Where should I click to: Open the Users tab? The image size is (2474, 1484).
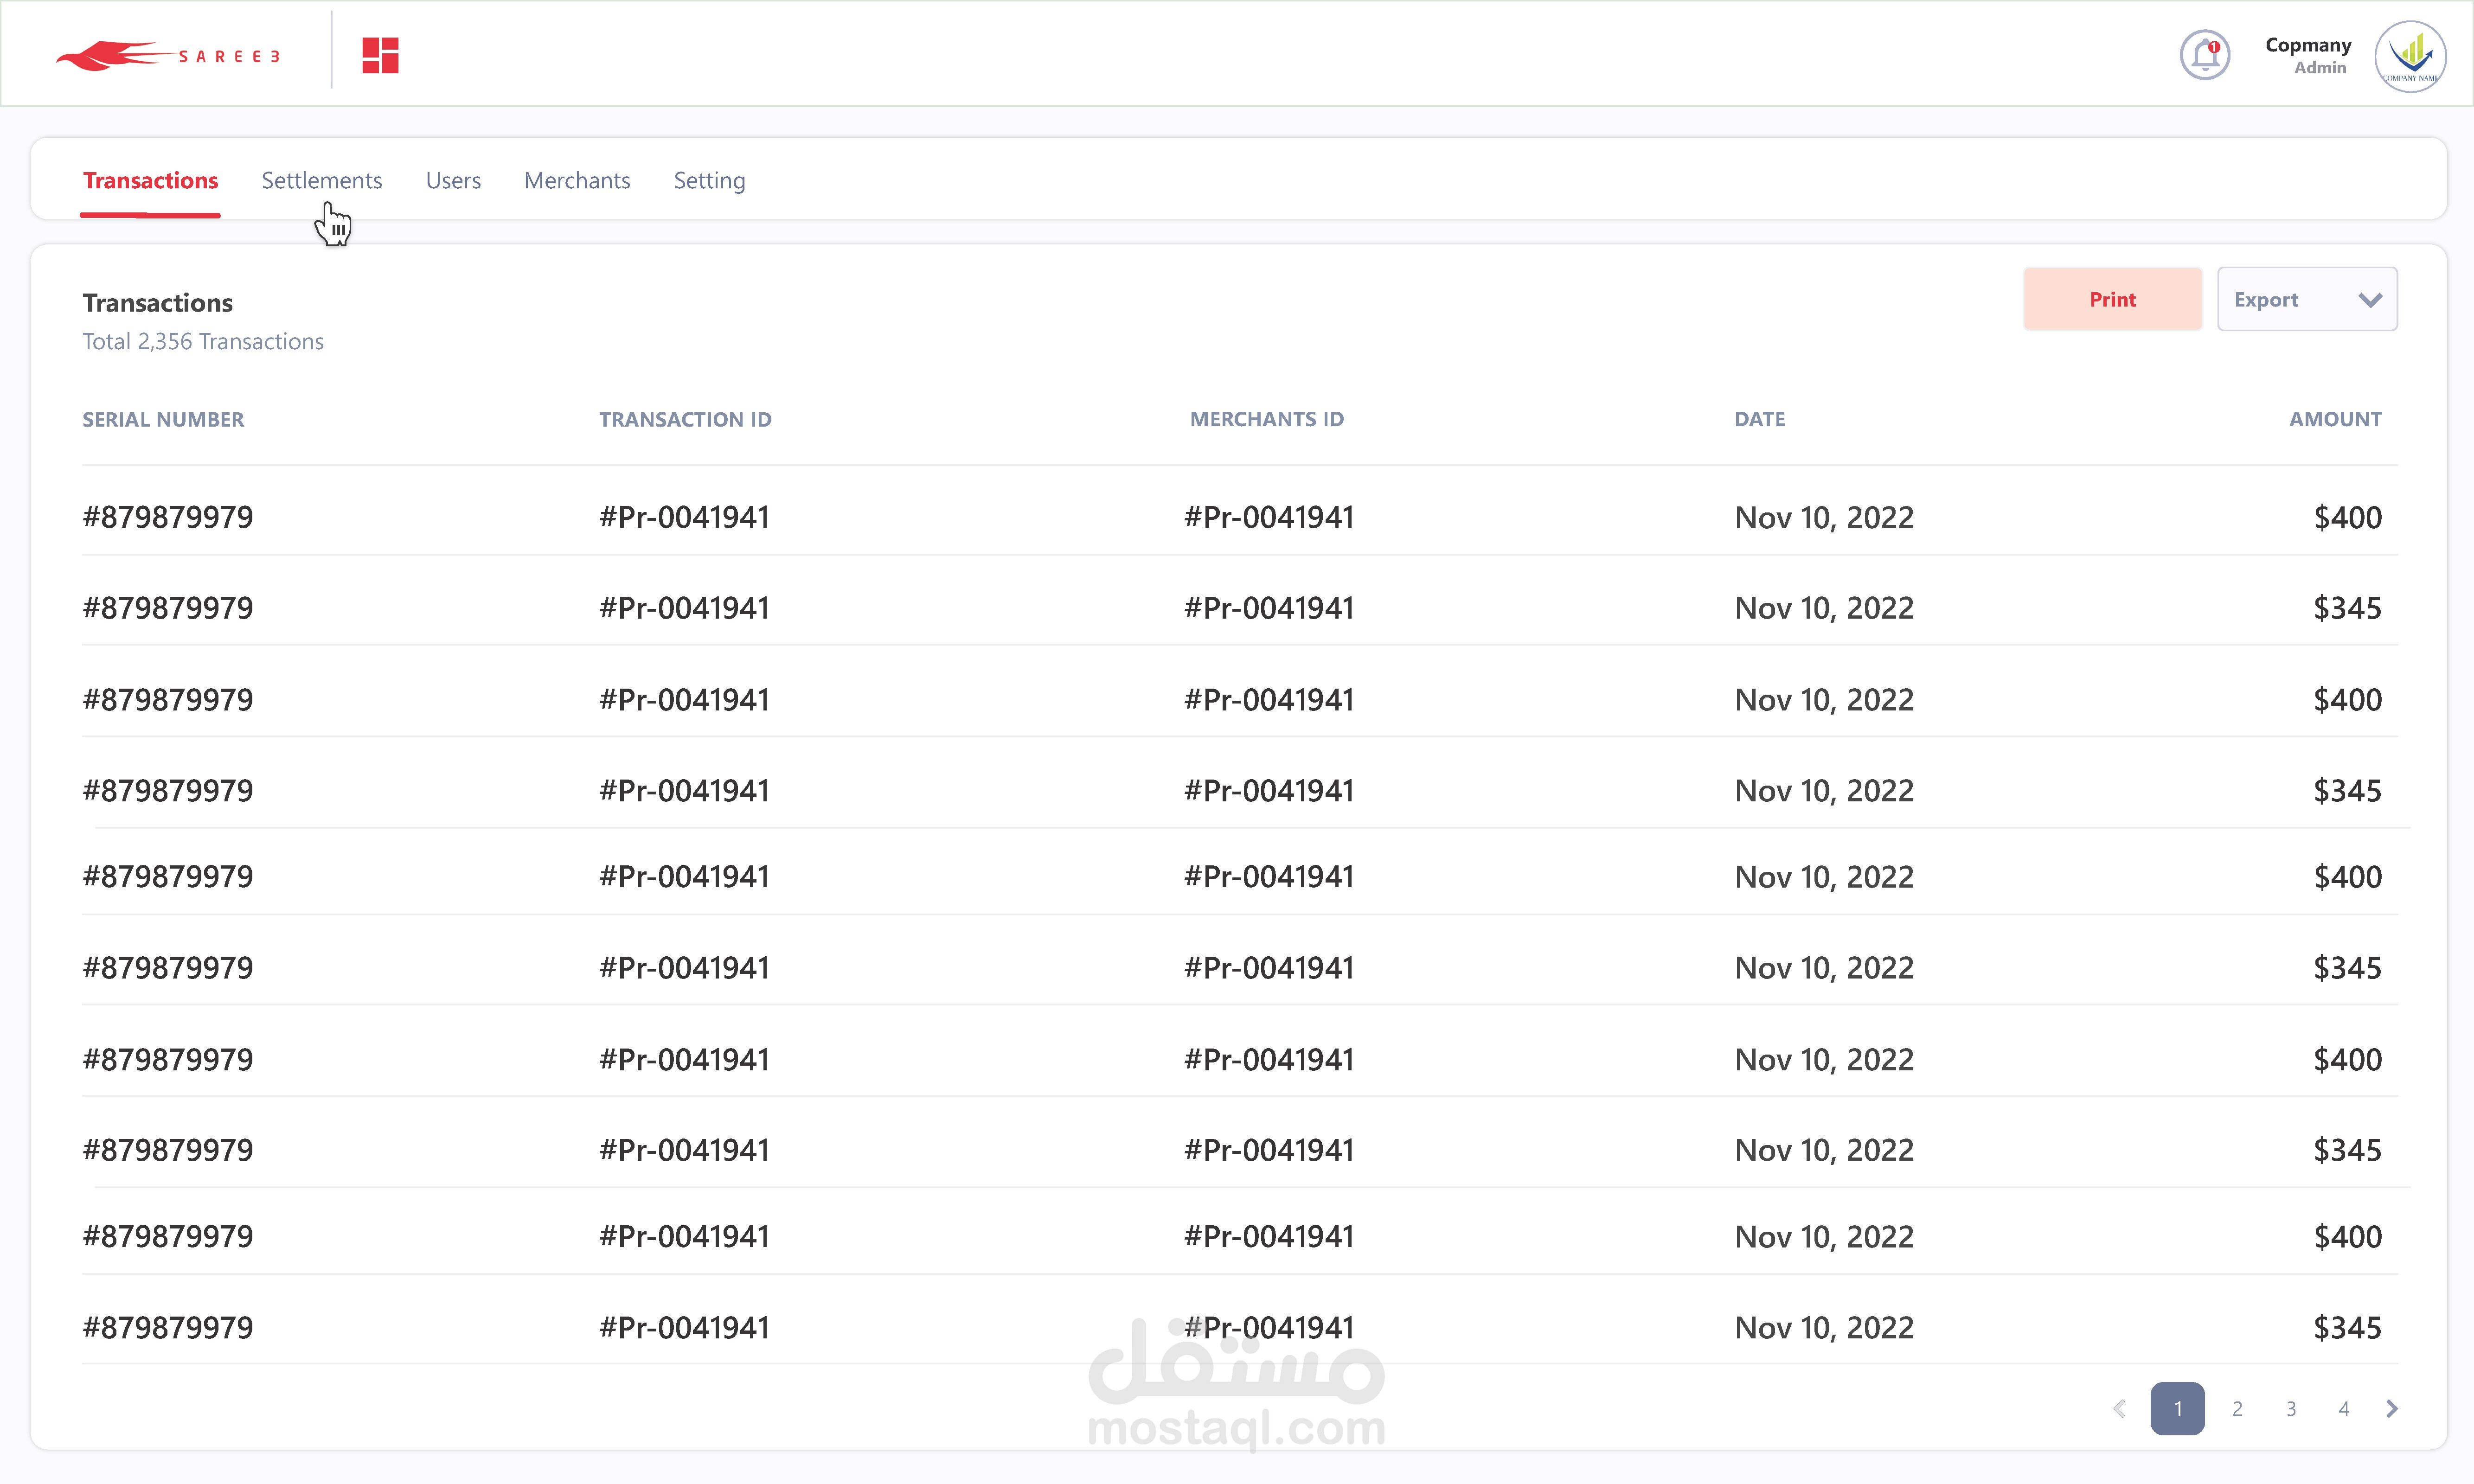453,181
